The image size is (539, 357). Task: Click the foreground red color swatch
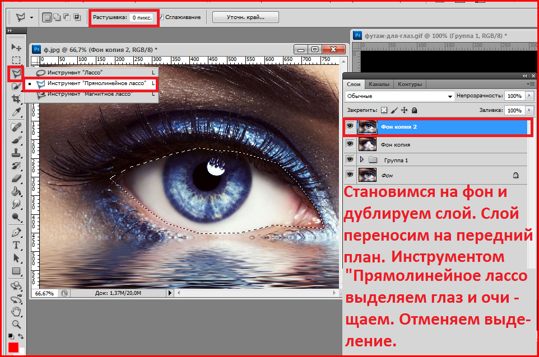coord(13,347)
